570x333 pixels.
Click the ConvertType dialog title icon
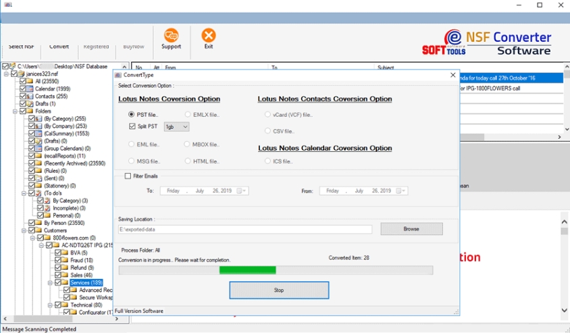pos(118,75)
